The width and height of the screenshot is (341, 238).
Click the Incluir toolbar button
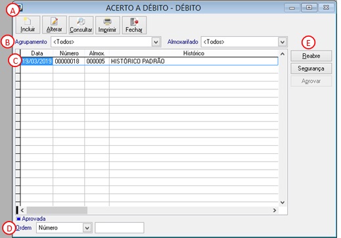tap(28, 25)
